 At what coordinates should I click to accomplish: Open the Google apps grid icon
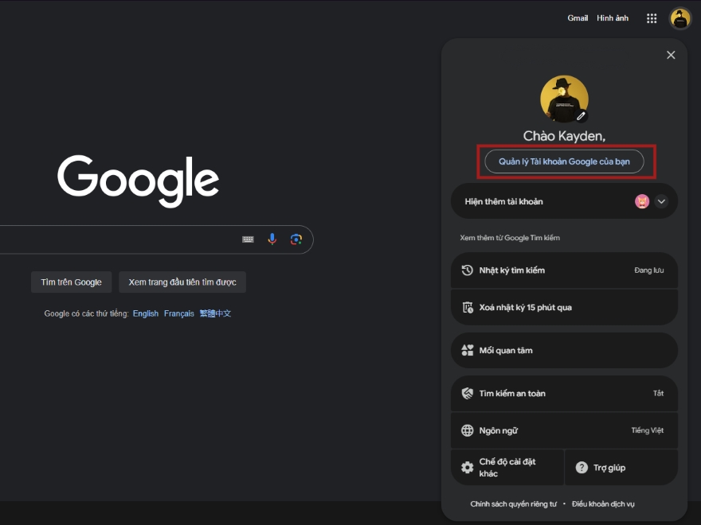point(652,18)
